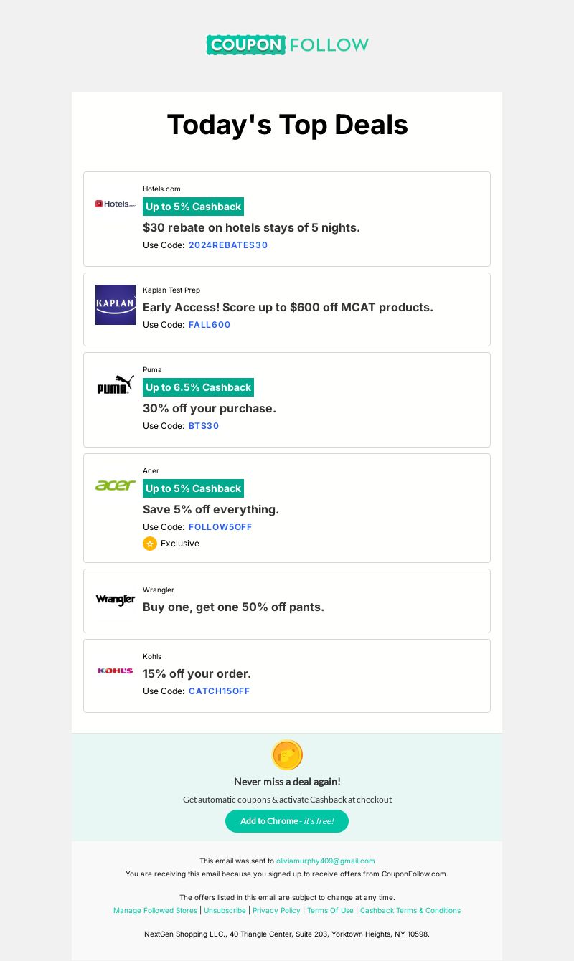Open Manage Followed Stores link
This screenshot has width=574, height=961.
pos(155,911)
